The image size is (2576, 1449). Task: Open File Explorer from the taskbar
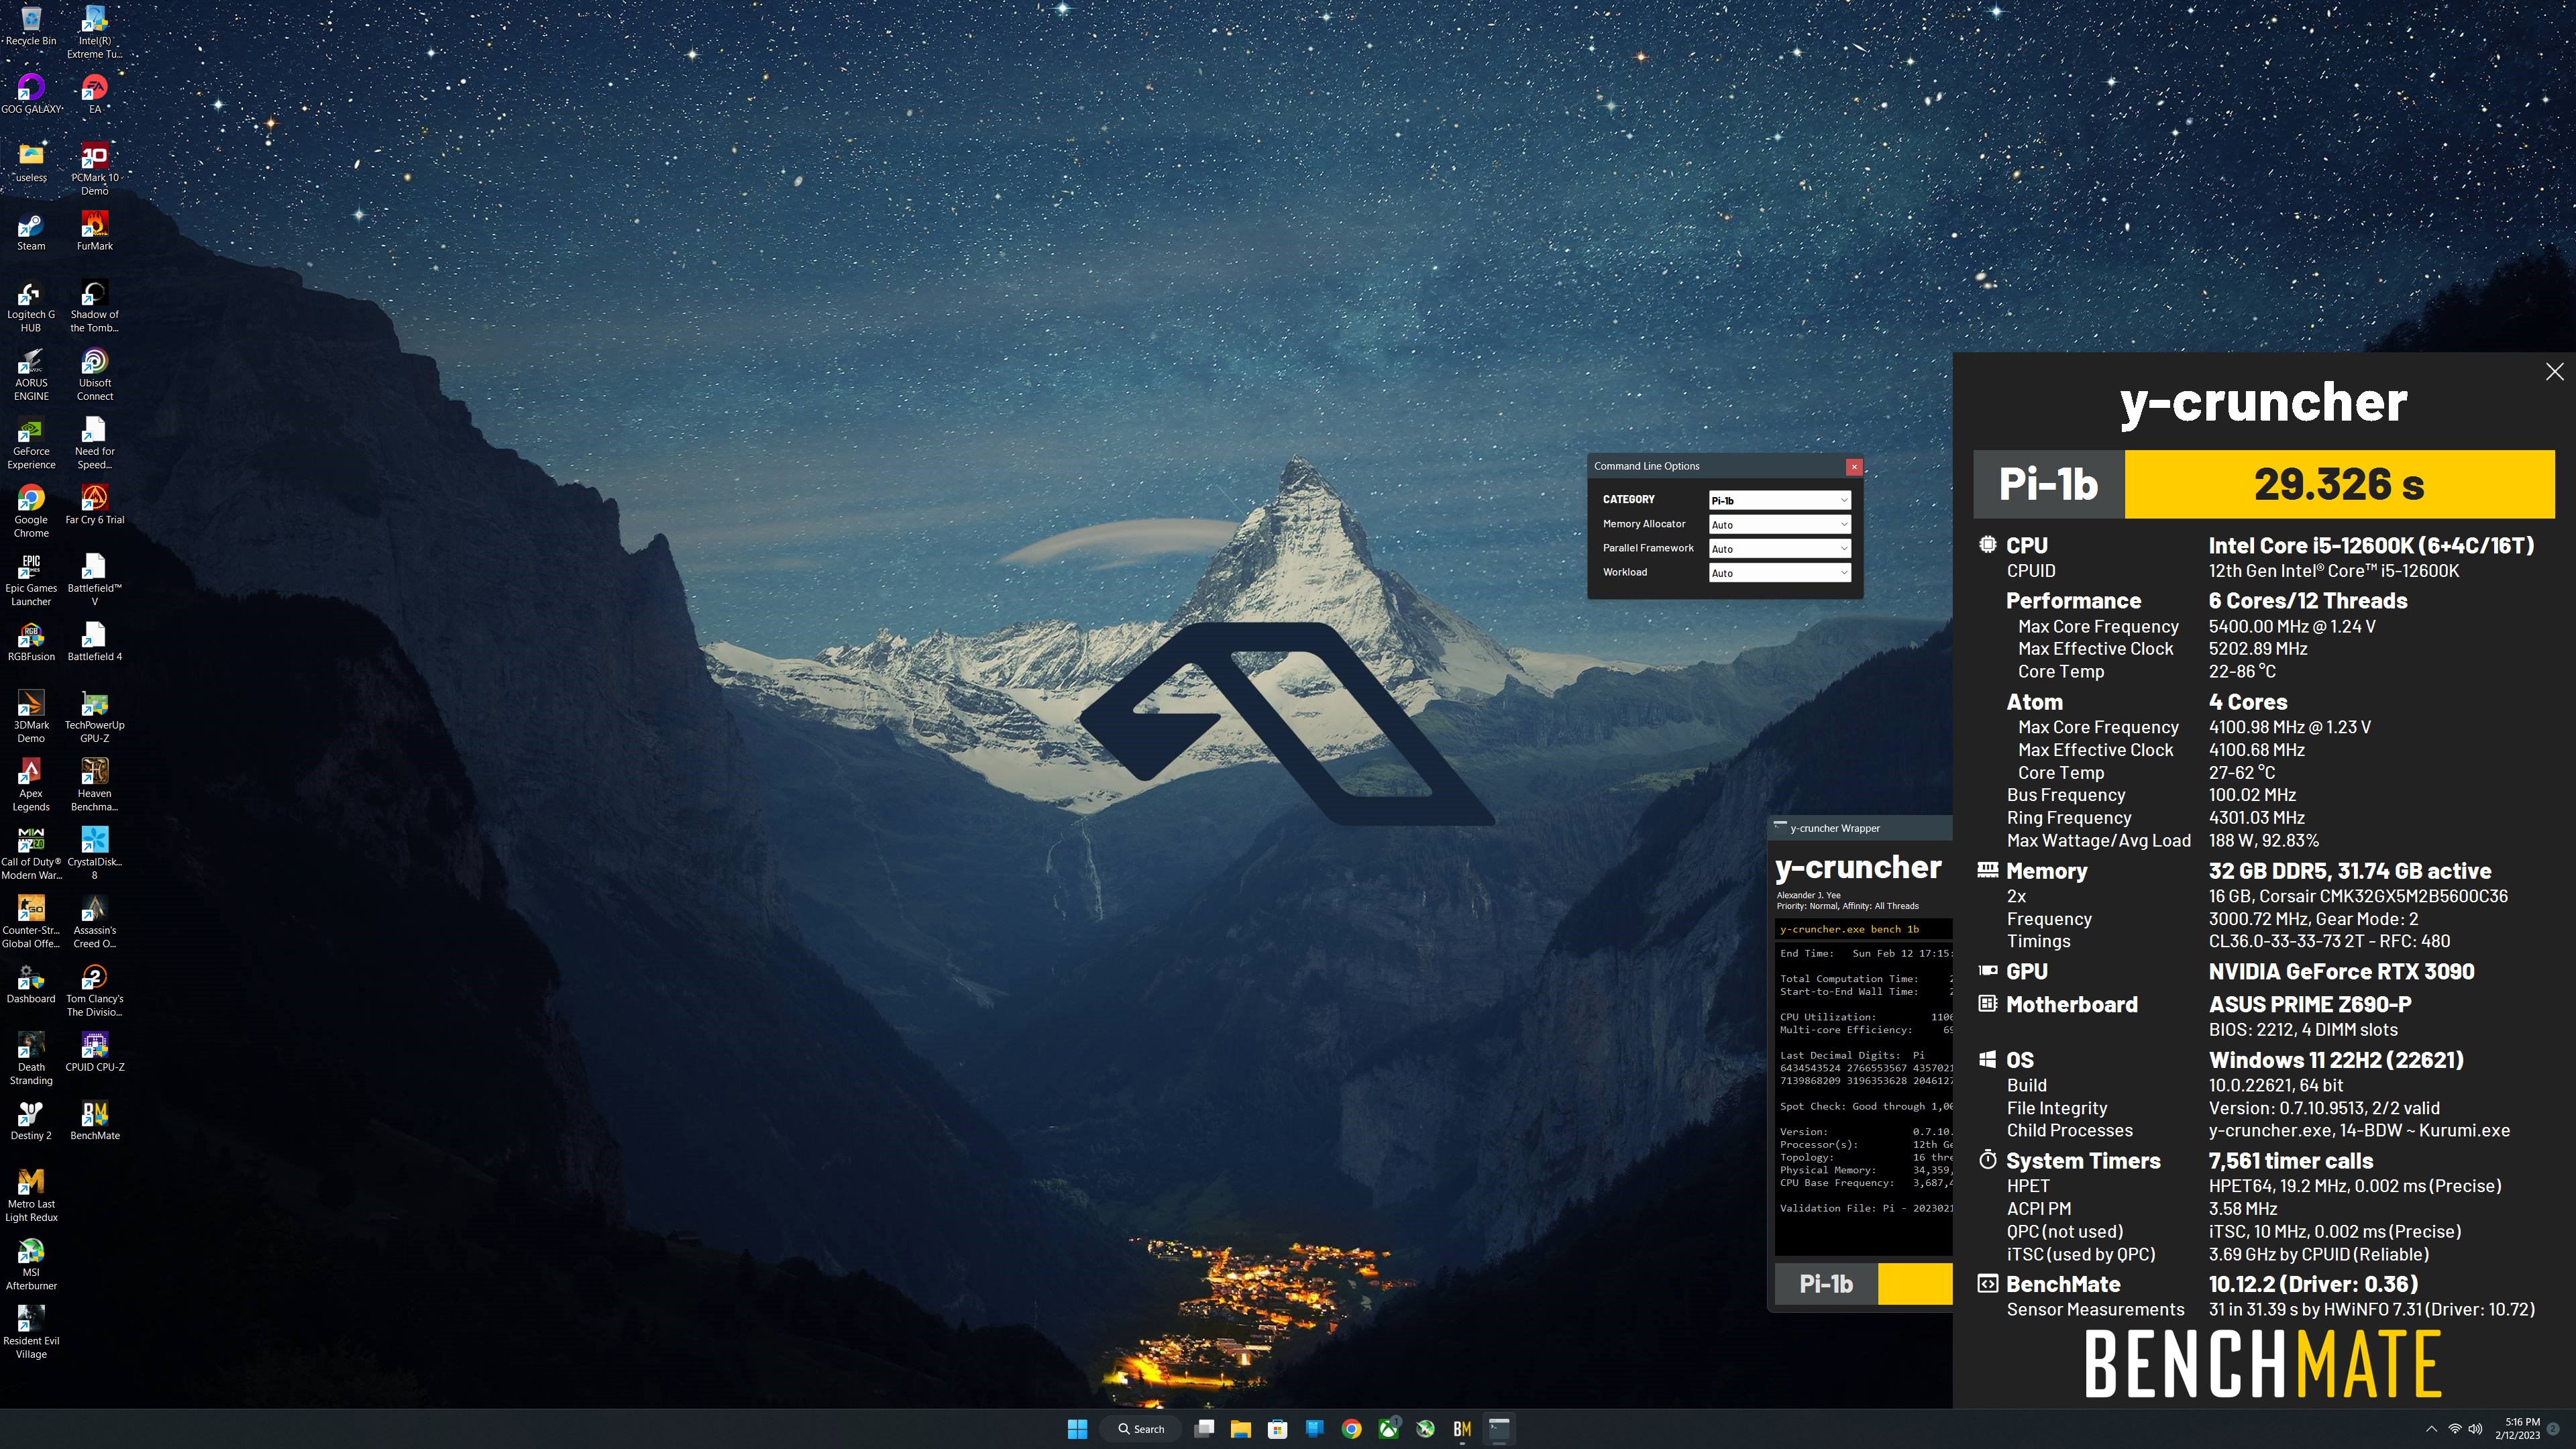(1241, 1429)
